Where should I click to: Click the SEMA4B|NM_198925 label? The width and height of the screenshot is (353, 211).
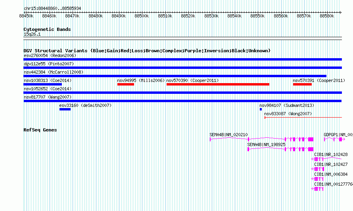(266, 144)
